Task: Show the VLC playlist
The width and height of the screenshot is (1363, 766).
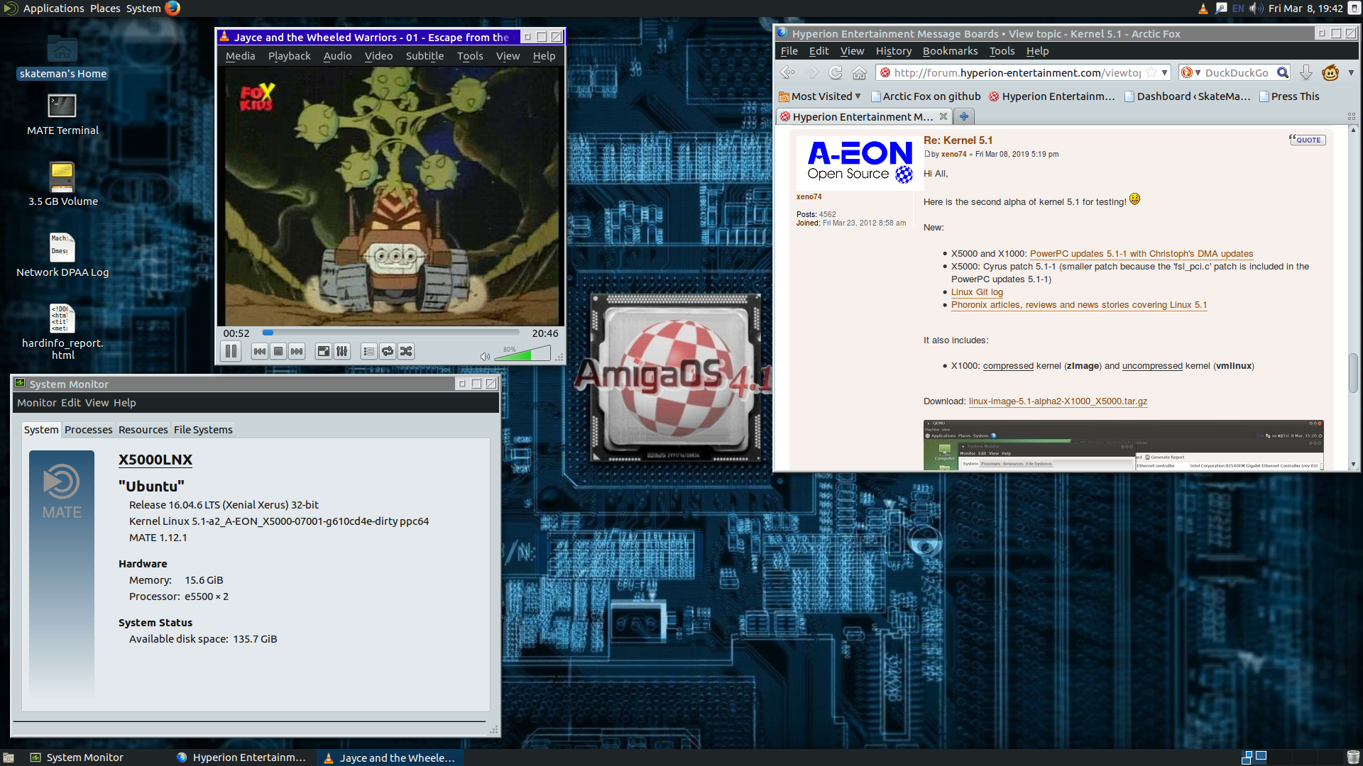Action: pos(368,351)
